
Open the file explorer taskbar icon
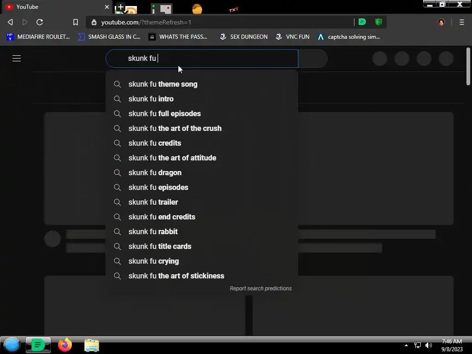click(92, 345)
